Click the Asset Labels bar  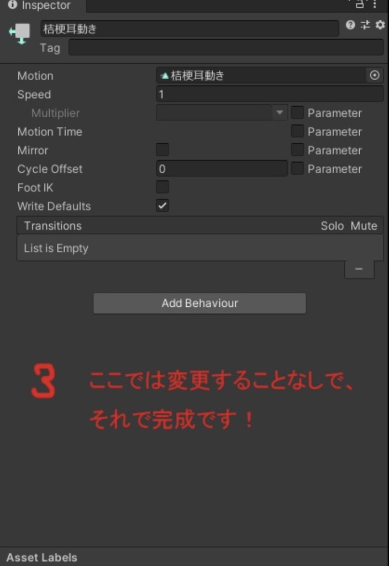coord(194,557)
